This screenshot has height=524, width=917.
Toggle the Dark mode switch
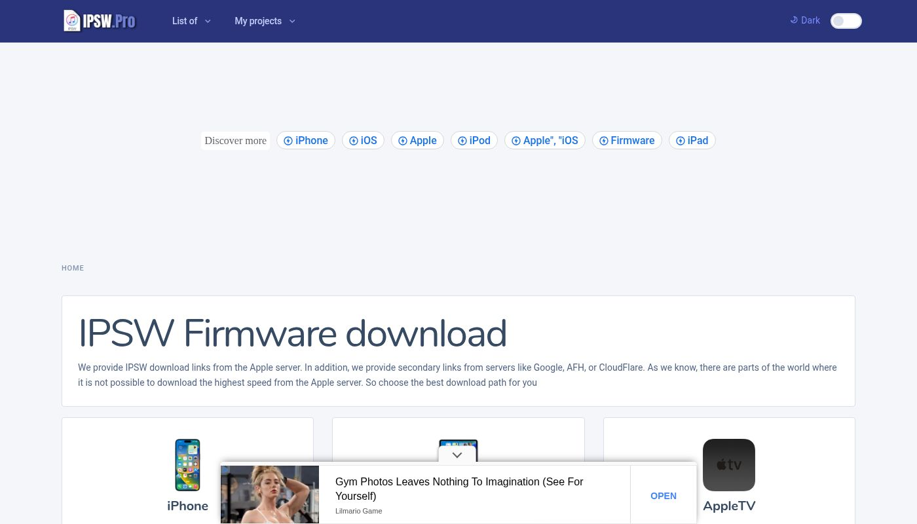click(x=846, y=21)
